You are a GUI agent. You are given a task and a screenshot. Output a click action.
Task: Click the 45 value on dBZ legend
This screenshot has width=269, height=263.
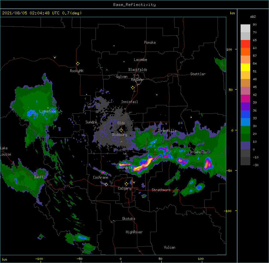click(x=255, y=87)
